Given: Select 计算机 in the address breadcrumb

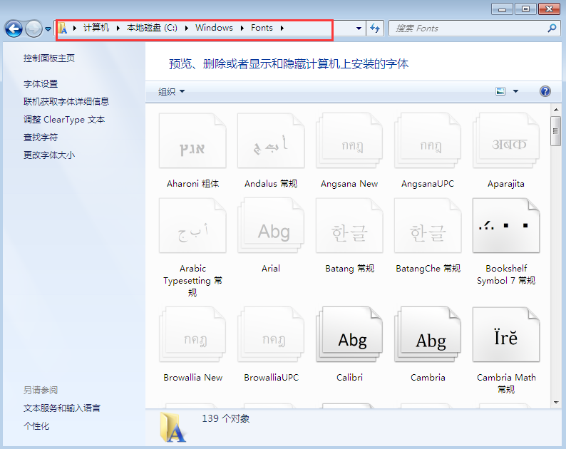Looking at the screenshot, I should coord(96,28).
